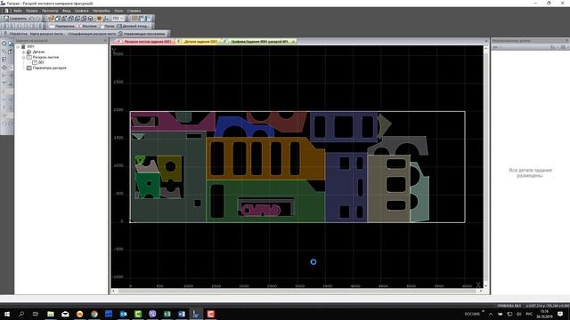Click the Обработка toolbar button

pos(15,34)
